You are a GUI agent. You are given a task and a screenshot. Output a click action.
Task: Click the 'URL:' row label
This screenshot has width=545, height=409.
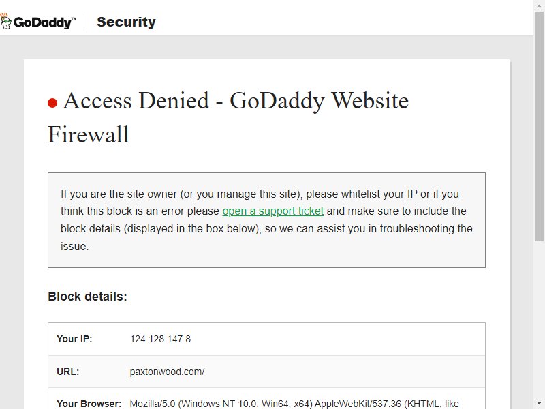pyautogui.click(x=67, y=372)
